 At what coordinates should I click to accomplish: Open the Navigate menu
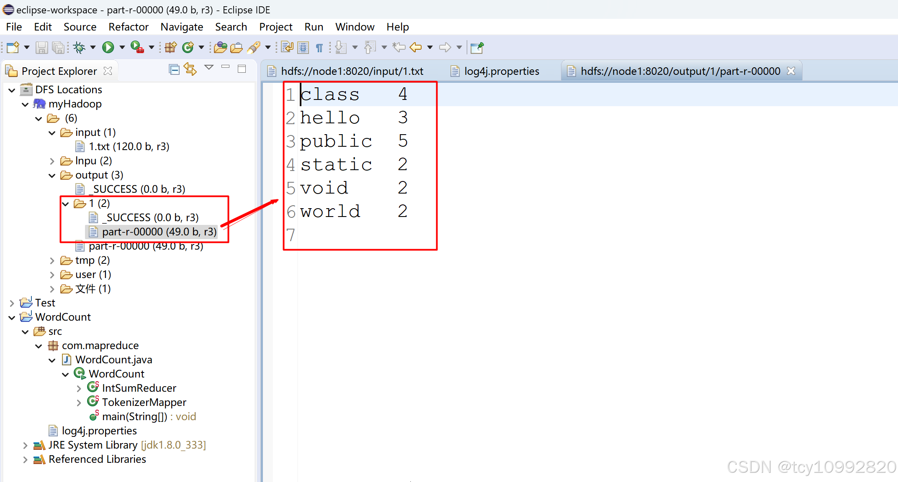pos(182,26)
